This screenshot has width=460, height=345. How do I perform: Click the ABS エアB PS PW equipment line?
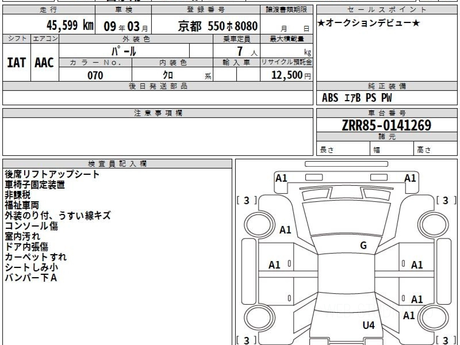click(x=356, y=98)
